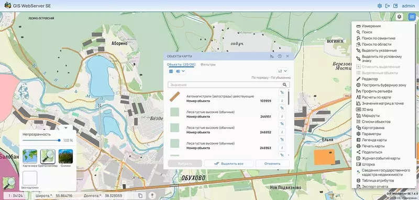Open the Объекты (20/20) tab
Viewport: 419px width, 200px height.
(x=181, y=64)
